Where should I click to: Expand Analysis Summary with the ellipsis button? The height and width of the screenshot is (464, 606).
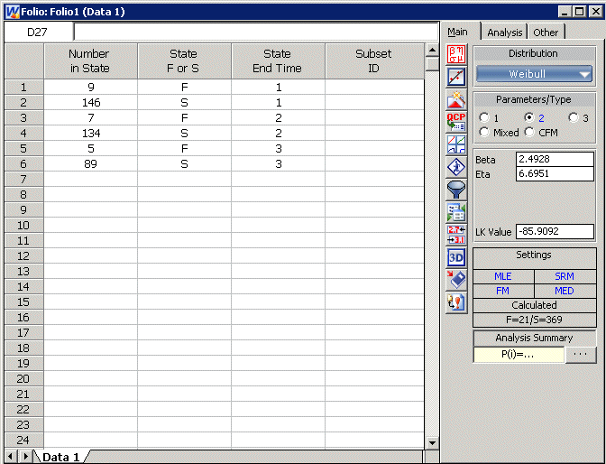coord(580,355)
